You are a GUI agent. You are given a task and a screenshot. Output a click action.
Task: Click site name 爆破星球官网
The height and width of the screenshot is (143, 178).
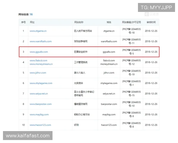click(x=81, y=104)
